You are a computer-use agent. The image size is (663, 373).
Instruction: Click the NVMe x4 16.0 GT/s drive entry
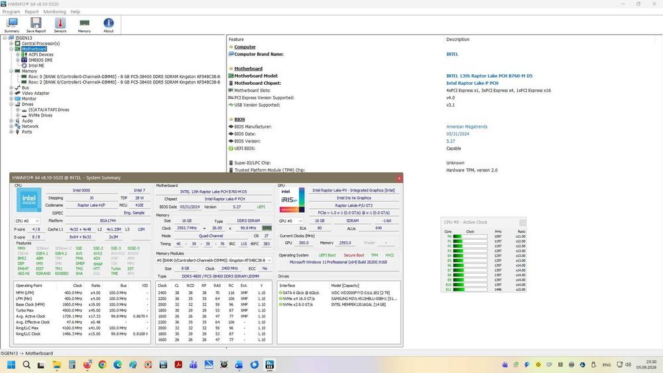pos(338,299)
